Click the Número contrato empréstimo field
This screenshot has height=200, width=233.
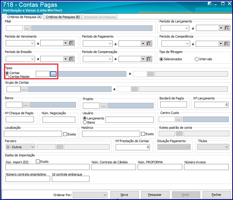point(28,179)
